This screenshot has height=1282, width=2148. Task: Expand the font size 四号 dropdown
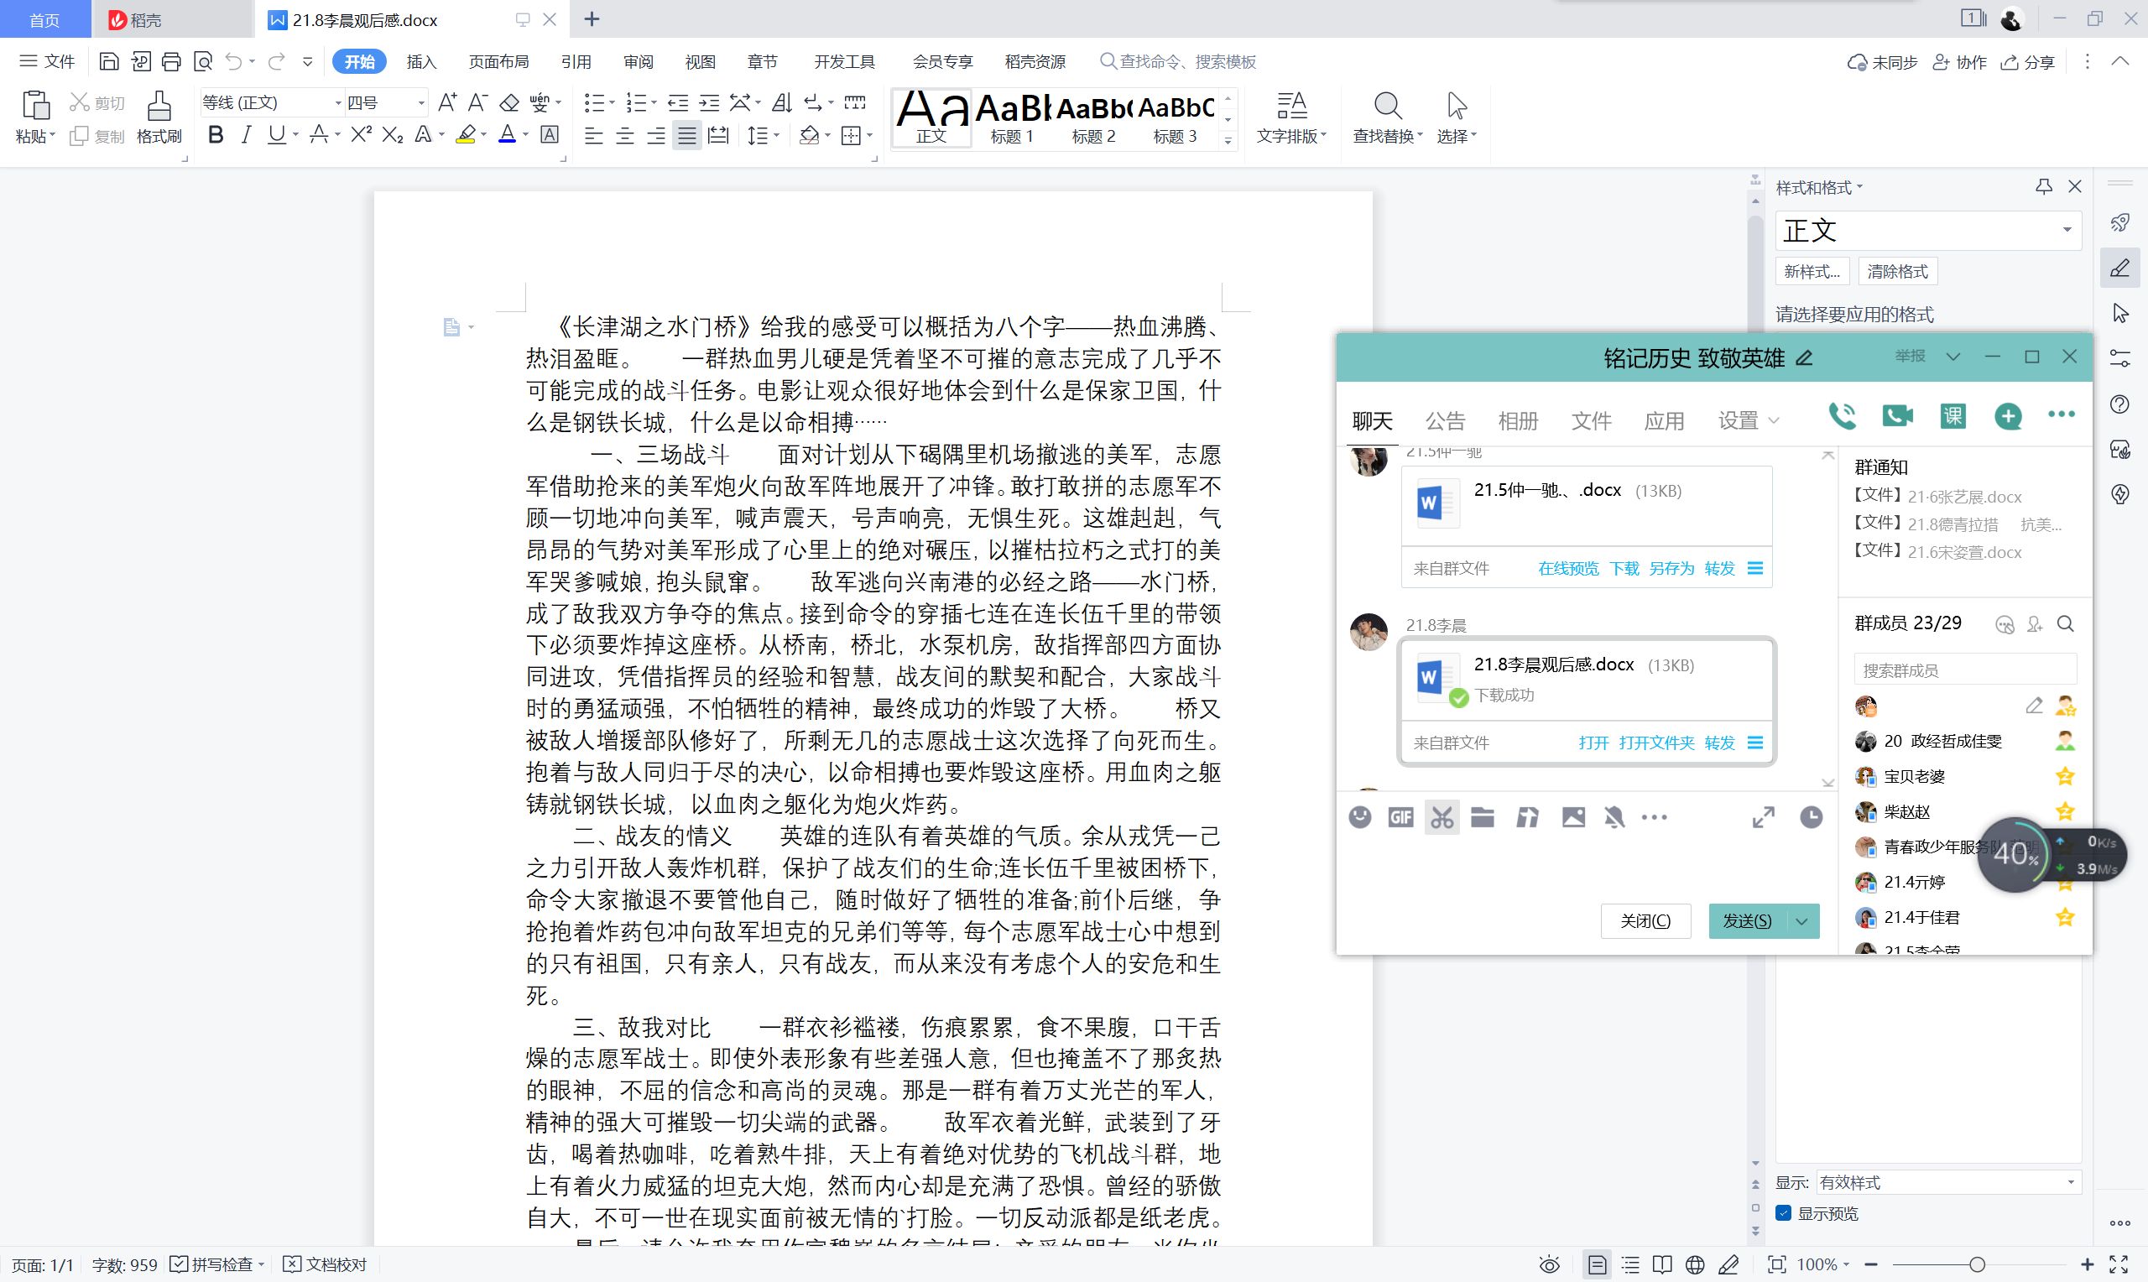[421, 103]
